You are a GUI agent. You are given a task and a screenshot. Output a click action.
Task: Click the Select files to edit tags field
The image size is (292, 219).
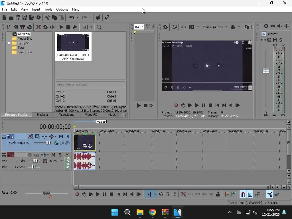[90, 84]
